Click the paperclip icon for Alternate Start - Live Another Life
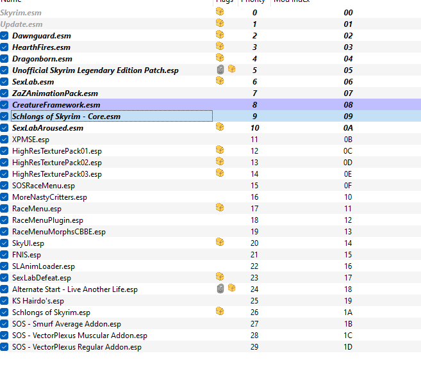This screenshot has height=365, width=421. [x=220, y=289]
